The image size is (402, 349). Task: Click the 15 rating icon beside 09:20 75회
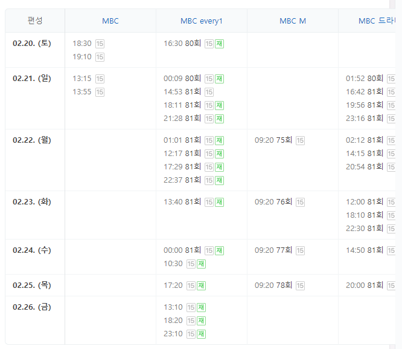300,140
